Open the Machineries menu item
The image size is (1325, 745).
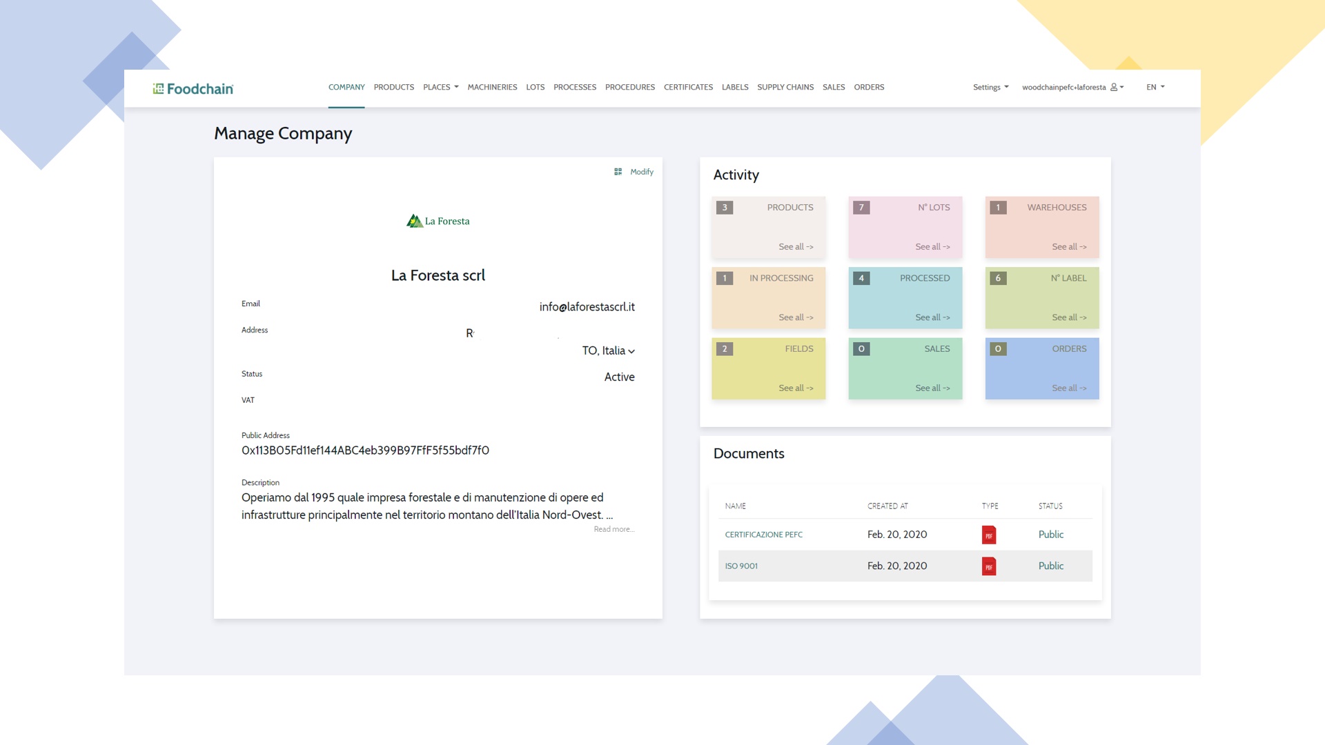click(492, 87)
